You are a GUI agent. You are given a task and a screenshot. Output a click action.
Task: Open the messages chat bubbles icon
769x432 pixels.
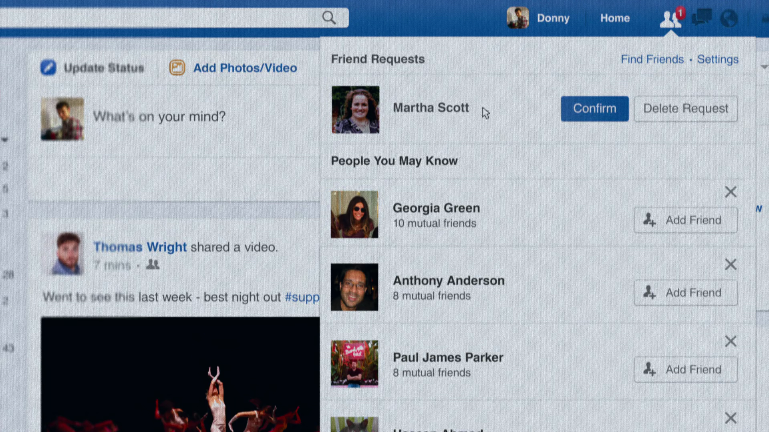[x=702, y=18]
